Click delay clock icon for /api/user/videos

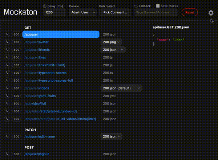[7, 88]
